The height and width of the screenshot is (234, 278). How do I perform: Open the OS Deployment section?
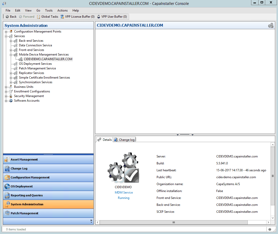pos(48,186)
